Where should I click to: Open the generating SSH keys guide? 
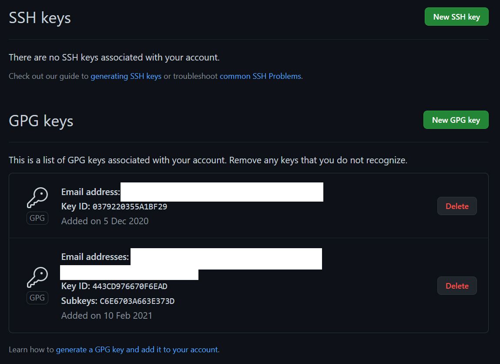(x=126, y=76)
